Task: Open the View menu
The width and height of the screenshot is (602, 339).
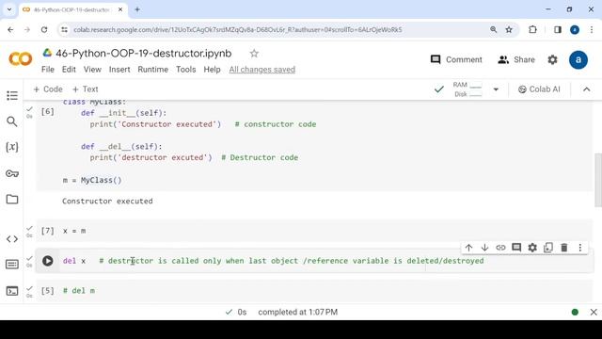Action: pos(92,70)
